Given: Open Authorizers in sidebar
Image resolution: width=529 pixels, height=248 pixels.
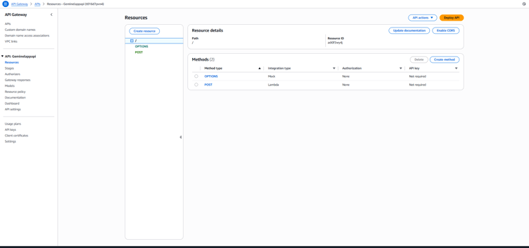Looking at the screenshot, I should 12,74.
